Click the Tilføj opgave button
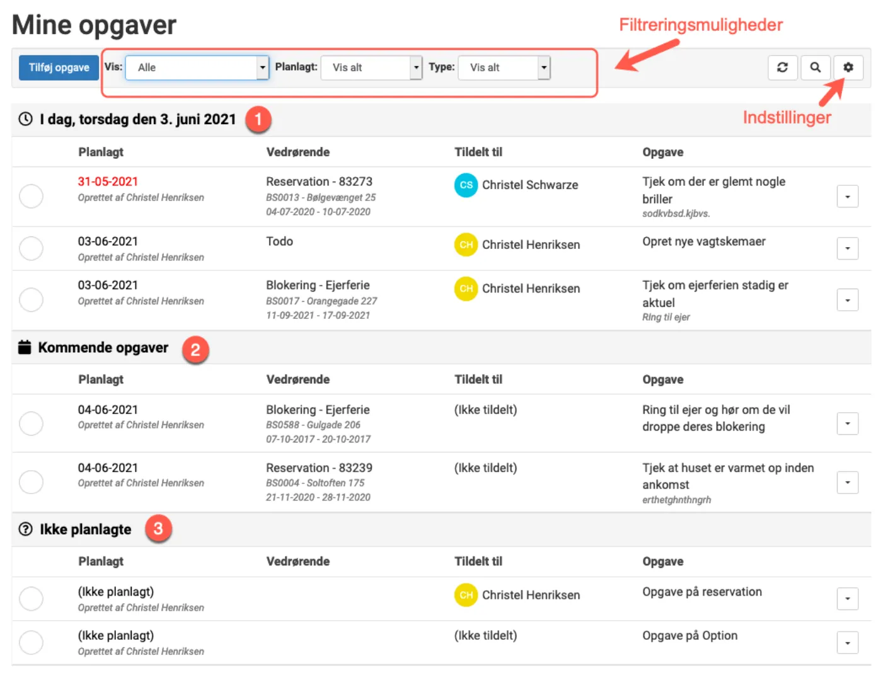Screen dimensions: 876x687 (58, 67)
